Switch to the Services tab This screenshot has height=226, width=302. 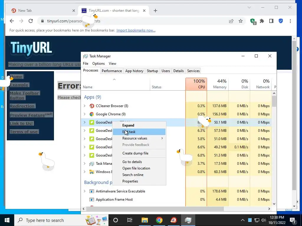[x=193, y=71]
